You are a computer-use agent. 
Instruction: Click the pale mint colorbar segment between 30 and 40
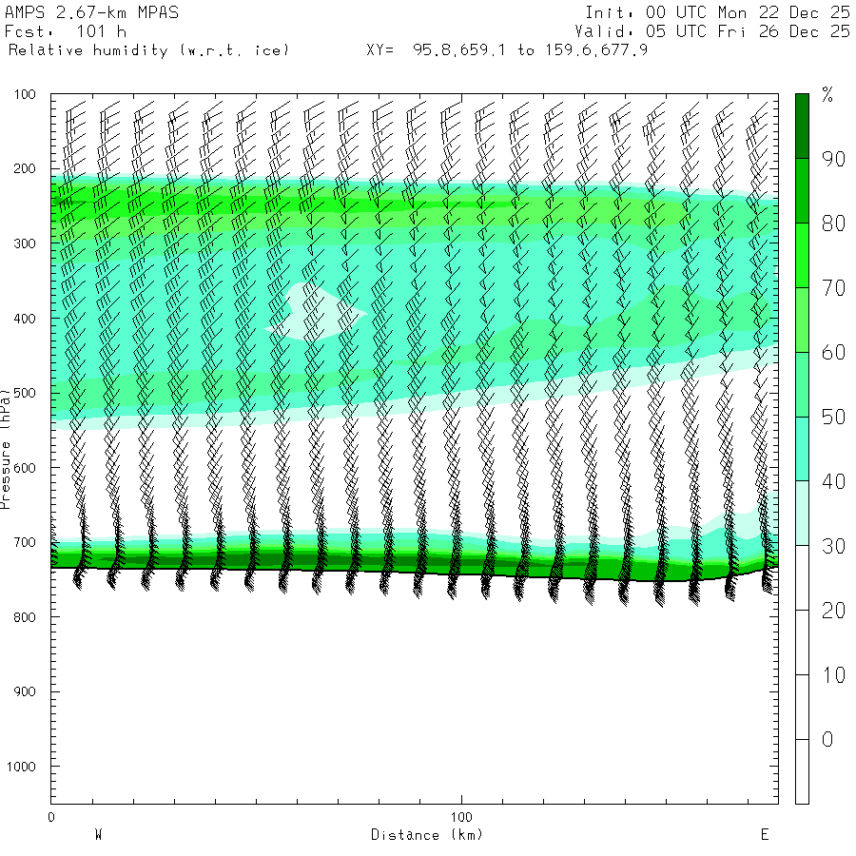802,514
